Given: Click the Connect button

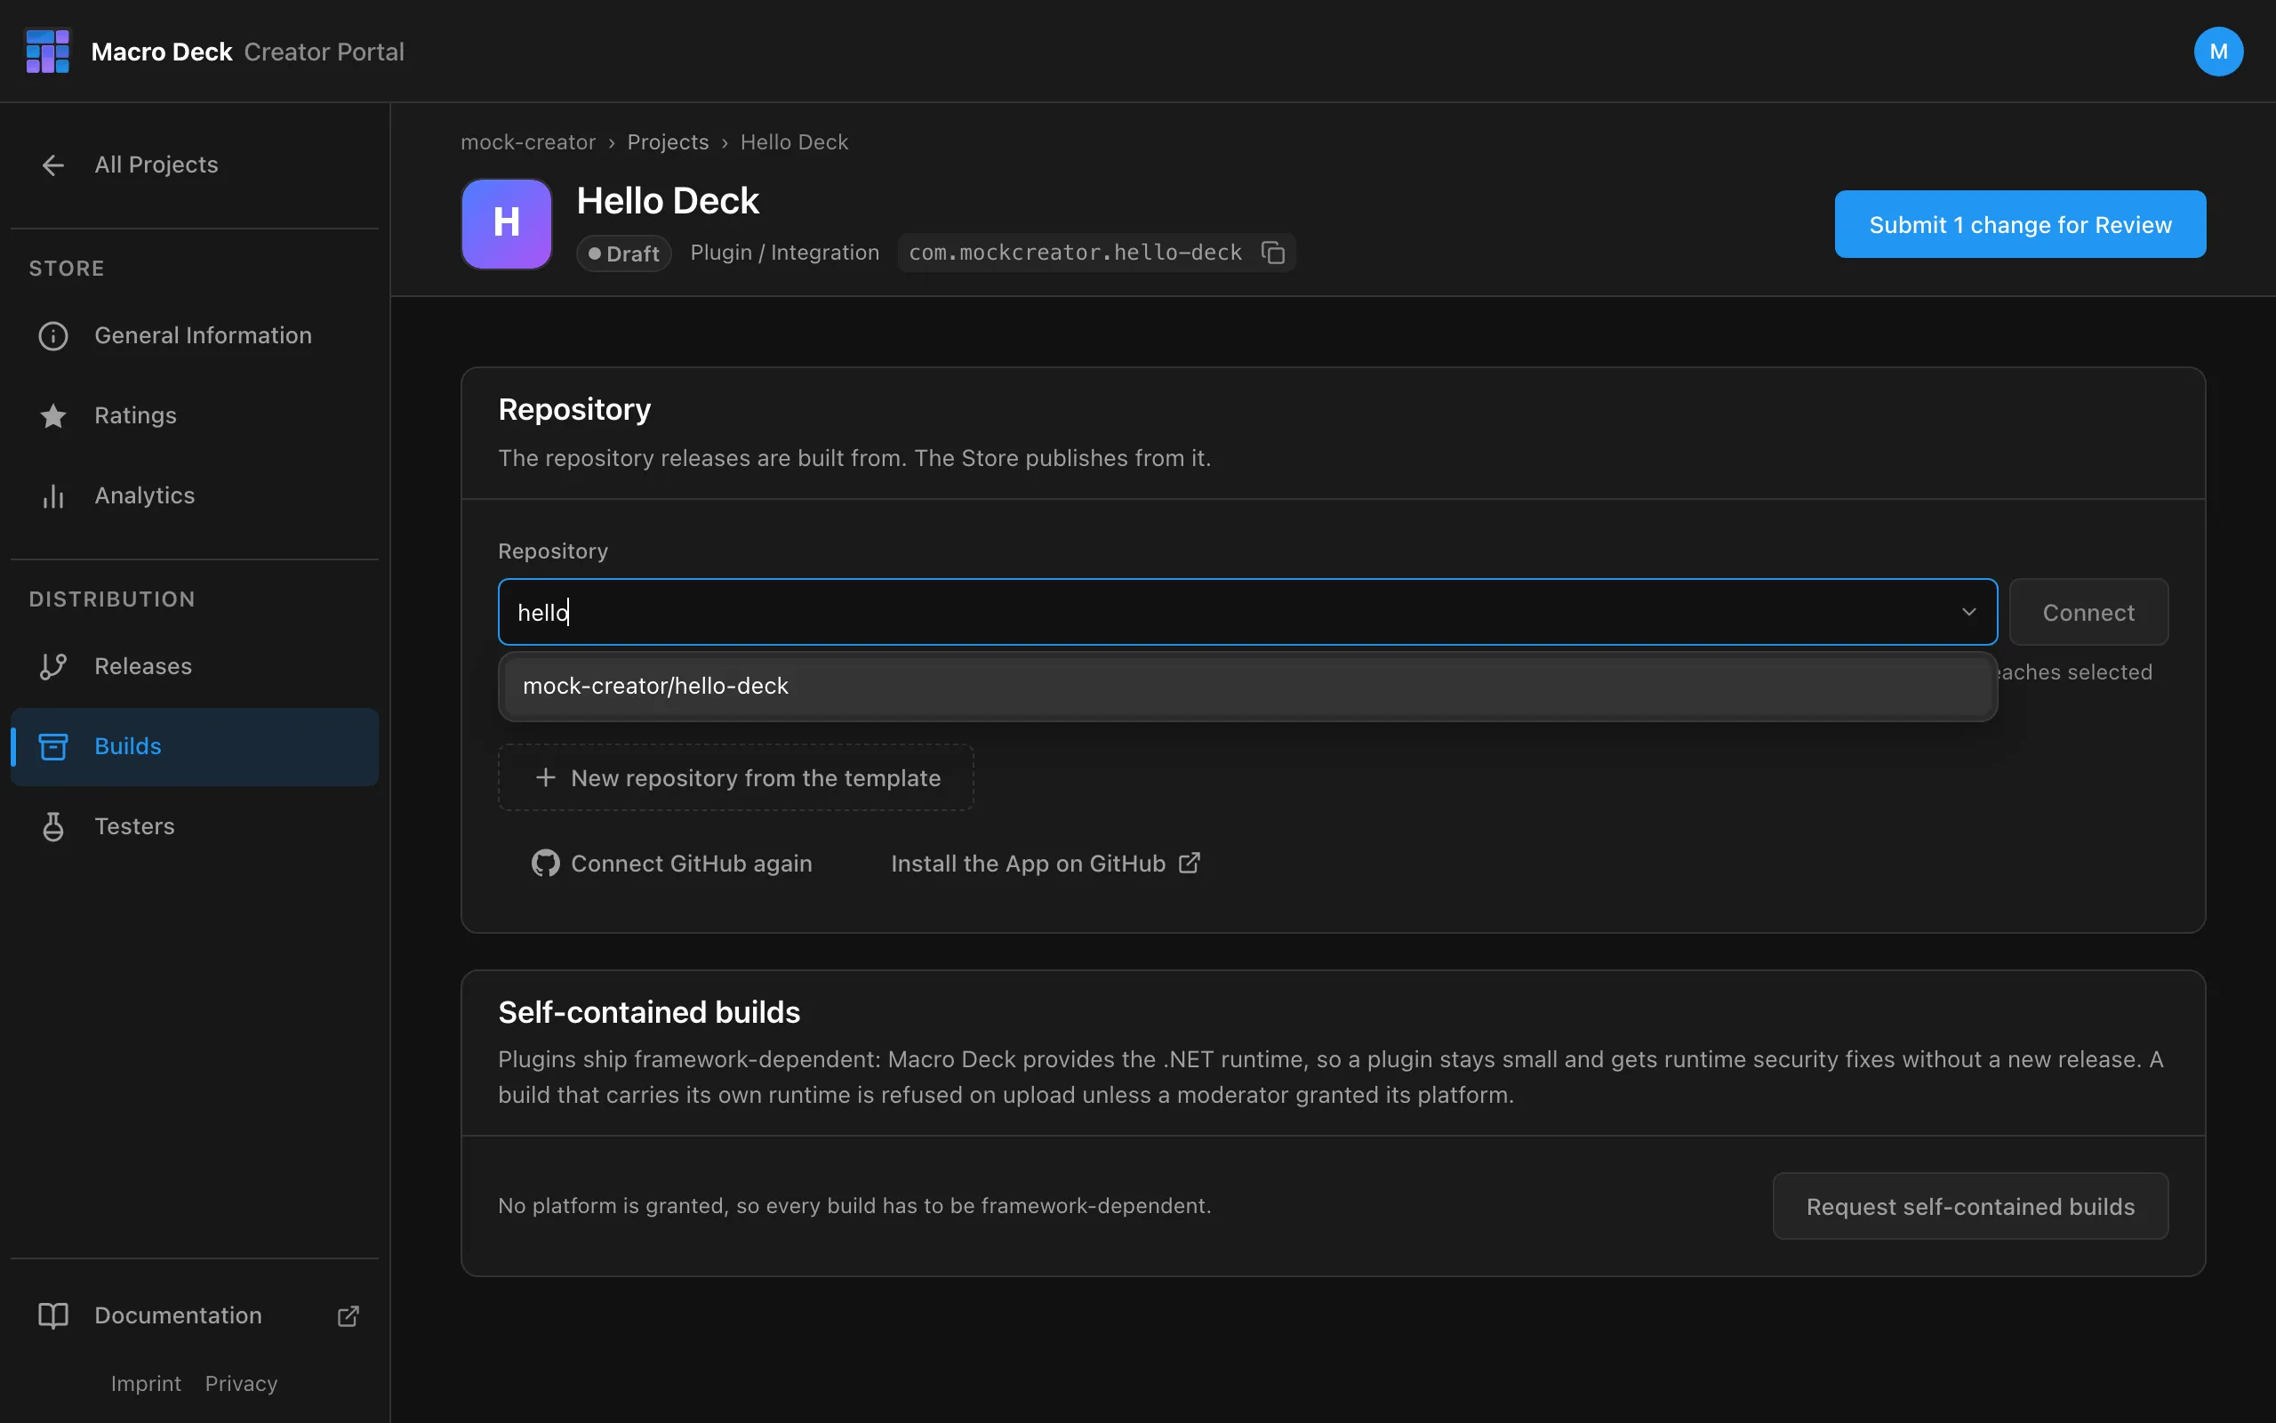Looking at the screenshot, I should (x=2088, y=612).
